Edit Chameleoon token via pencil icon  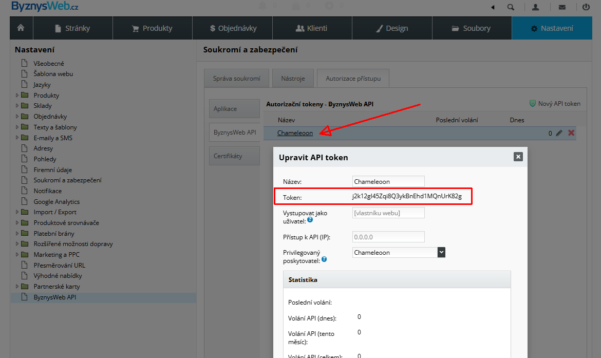559,133
